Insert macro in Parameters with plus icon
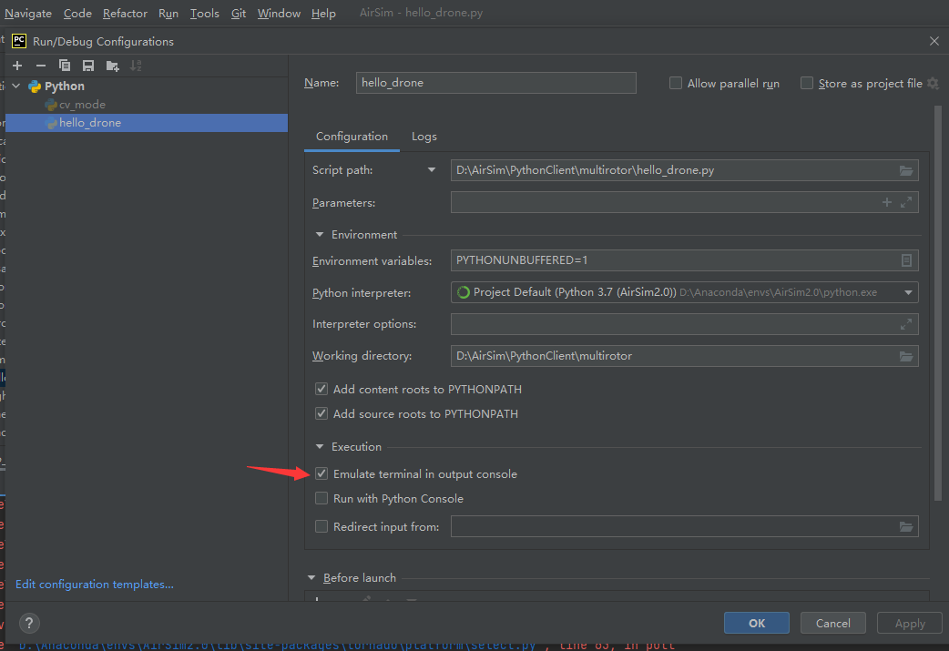 pyautogui.click(x=887, y=203)
